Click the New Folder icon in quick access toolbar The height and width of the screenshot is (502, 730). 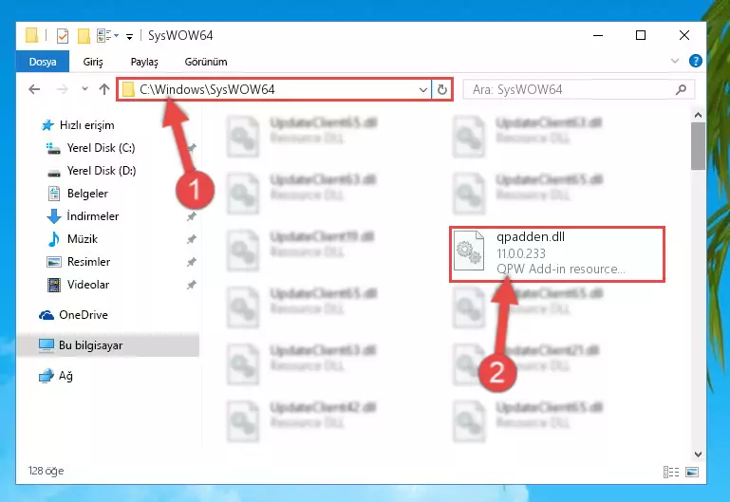pyautogui.click(x=84, y=36)
